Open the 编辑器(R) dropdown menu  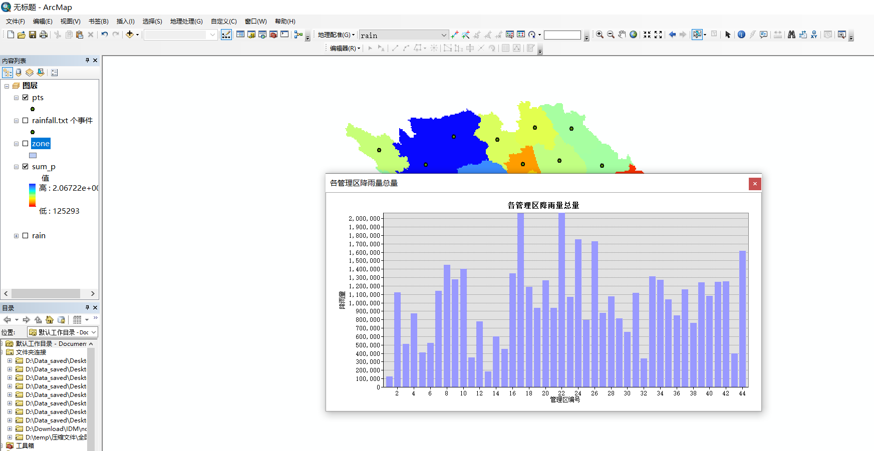pos(345,48)
